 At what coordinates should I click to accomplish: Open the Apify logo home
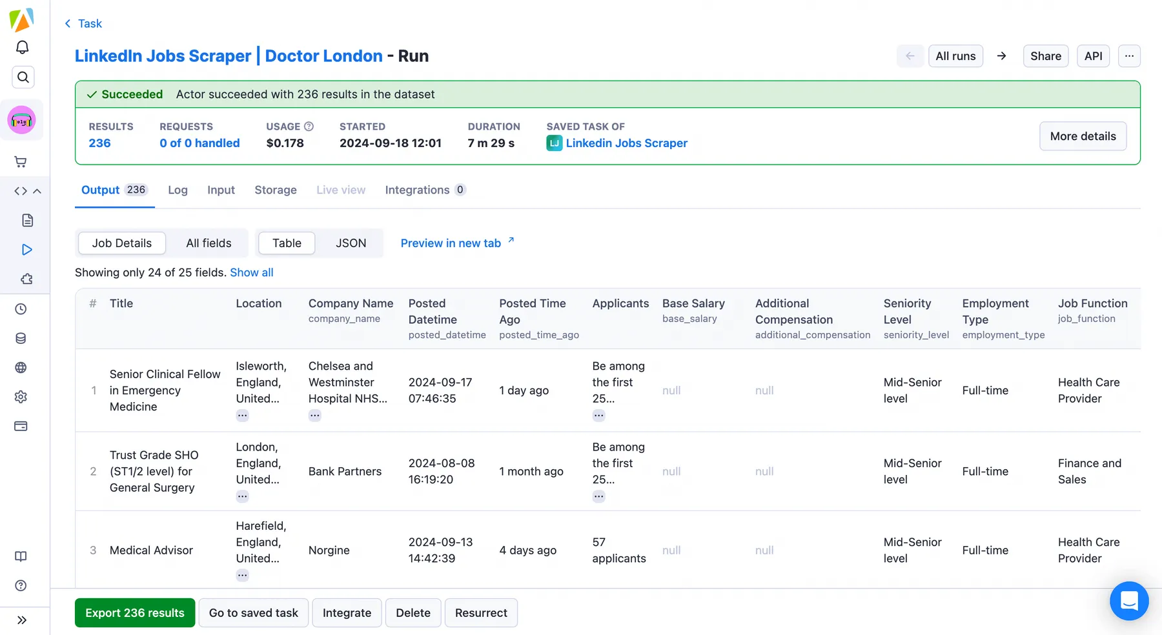(22, 20)
